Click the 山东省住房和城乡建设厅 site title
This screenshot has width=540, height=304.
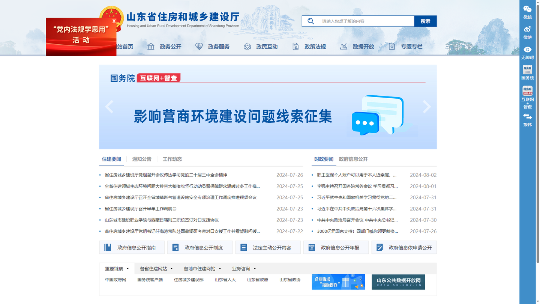pos(183,17)
